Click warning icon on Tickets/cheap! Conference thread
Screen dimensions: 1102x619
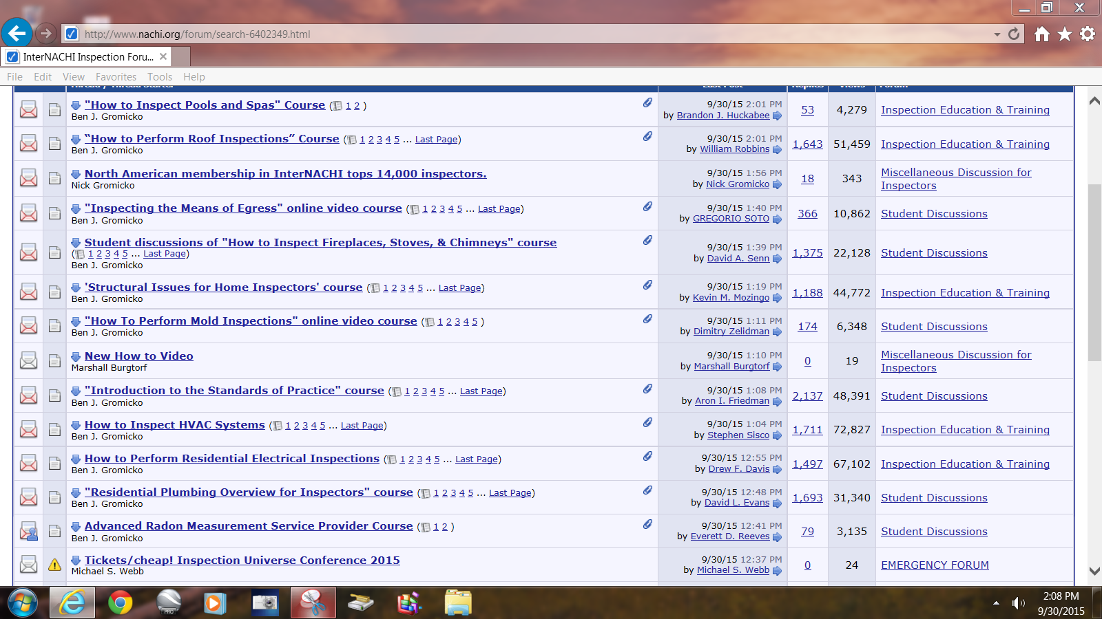click(x=54, y=565)
